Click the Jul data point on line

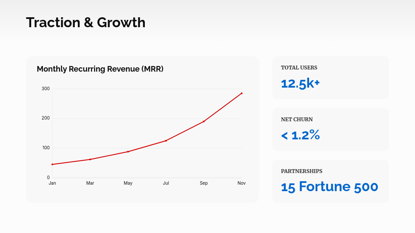tap(166, 141)
